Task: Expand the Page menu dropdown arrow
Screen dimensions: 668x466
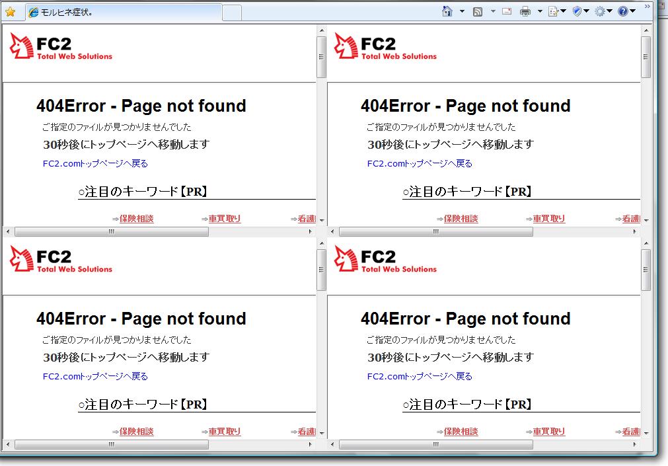Action: click(x=563, y=11)
